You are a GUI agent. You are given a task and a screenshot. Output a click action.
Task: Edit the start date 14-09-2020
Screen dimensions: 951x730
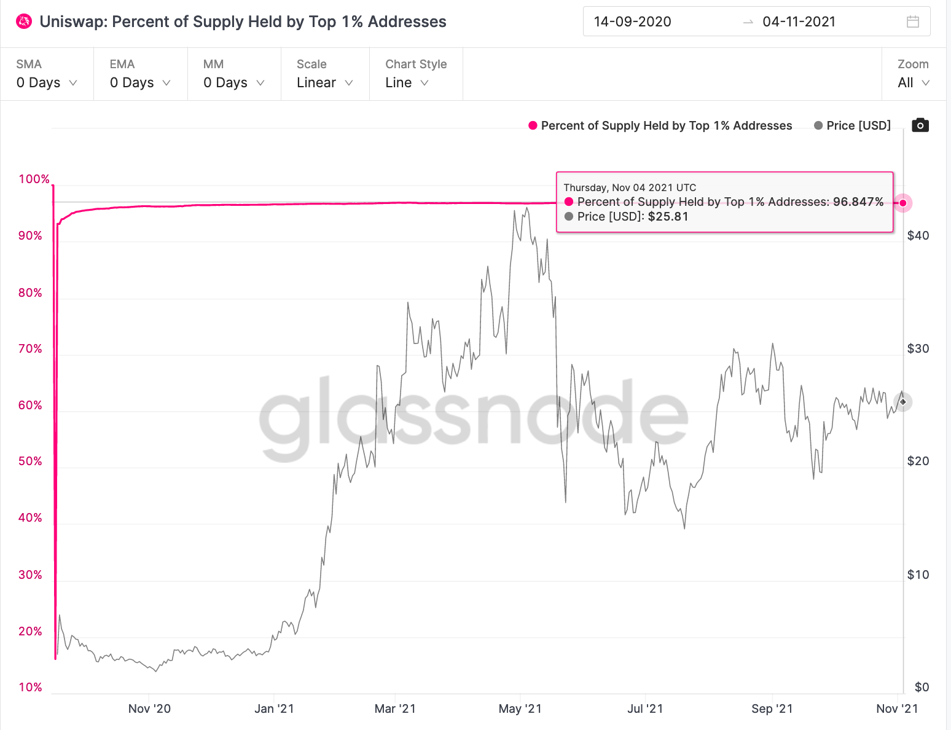tap(632, 22)
